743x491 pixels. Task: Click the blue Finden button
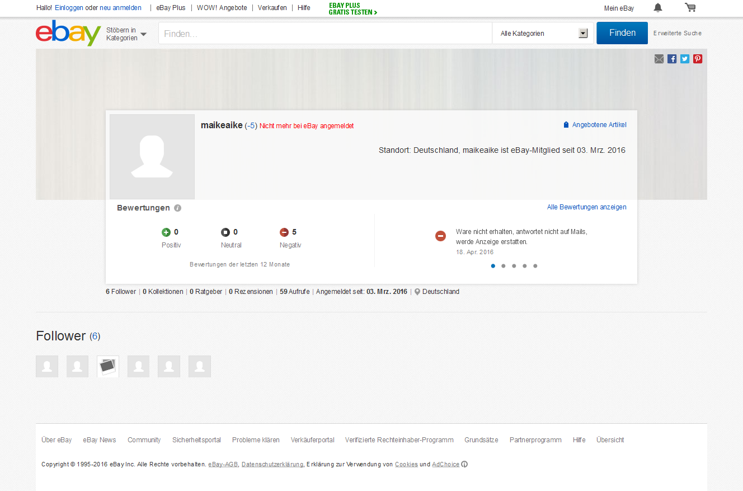[x=622, y=33]
